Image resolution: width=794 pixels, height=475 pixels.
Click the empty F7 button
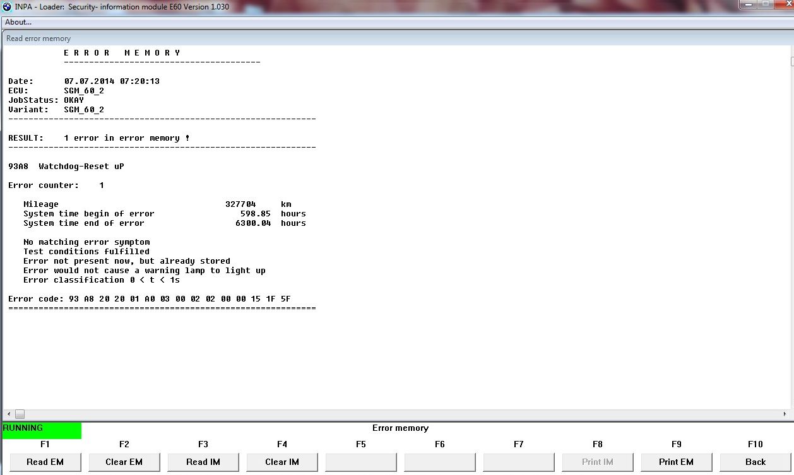(518, 462)
